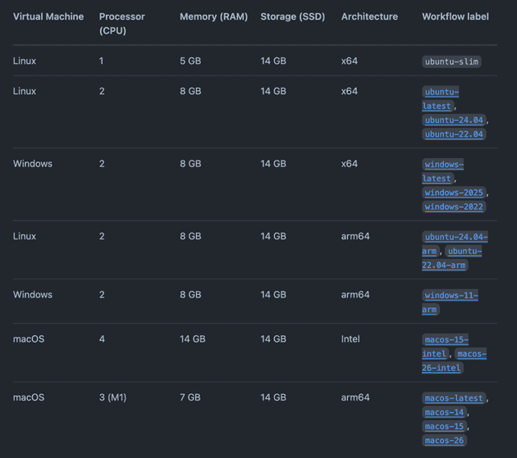Select the ubuntu-slim code label
517x458 pixels.
[x=451, y=61]
